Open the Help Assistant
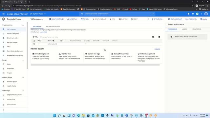Image resolution: width=210 pixels, height=118 pixels. coord(175,19)
